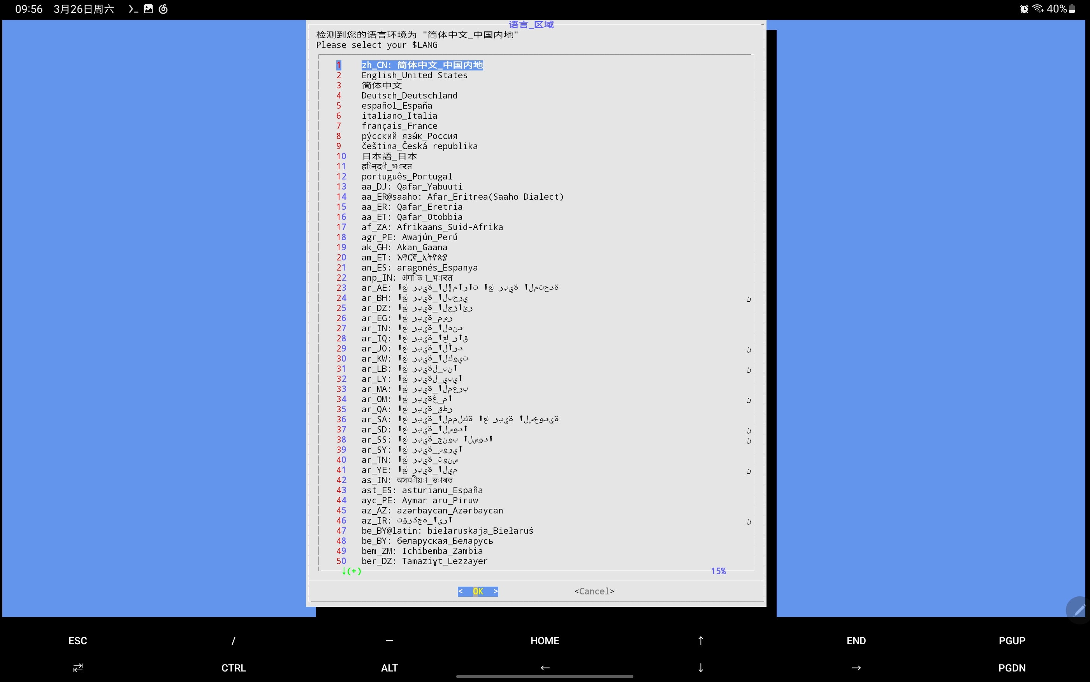Select an_ES: aragonés_Espanya entry
This screenshot has width=1090, height=682.
(x=419, y=267)
